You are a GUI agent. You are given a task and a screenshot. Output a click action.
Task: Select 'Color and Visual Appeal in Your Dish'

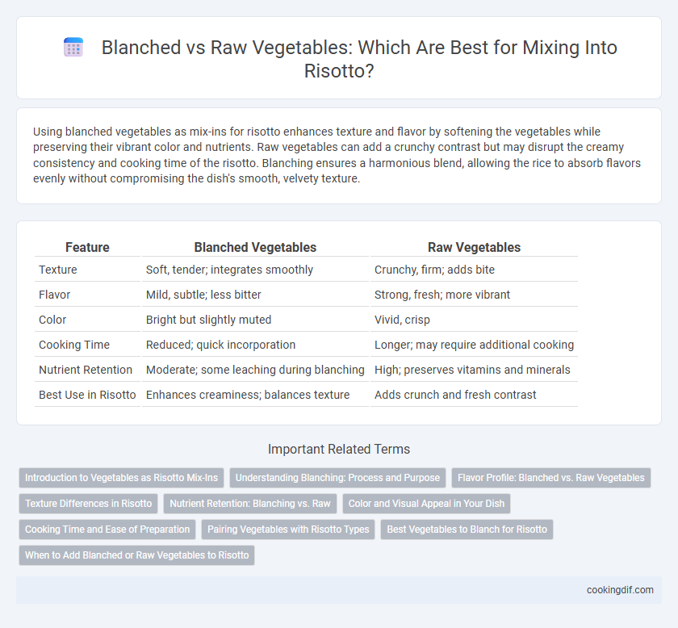(x=426, y=504)
